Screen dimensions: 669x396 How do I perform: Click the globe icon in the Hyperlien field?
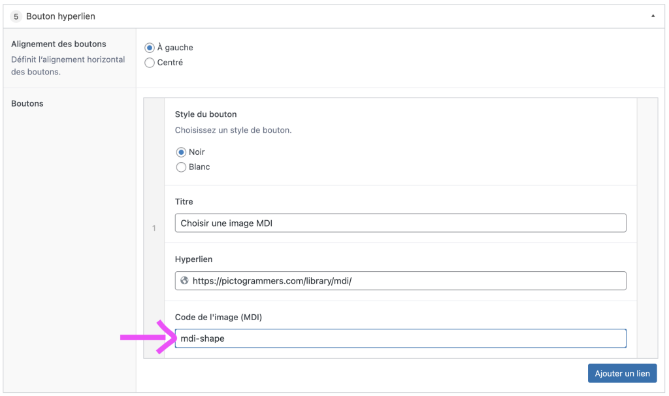[184, 281]
